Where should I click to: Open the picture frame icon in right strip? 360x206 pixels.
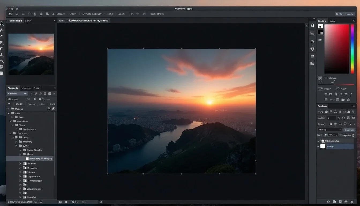point(312,63)
